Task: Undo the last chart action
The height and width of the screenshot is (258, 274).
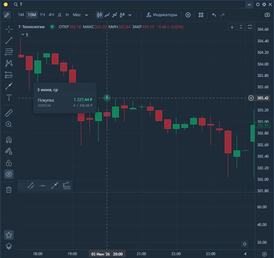Action: [214, 15]
